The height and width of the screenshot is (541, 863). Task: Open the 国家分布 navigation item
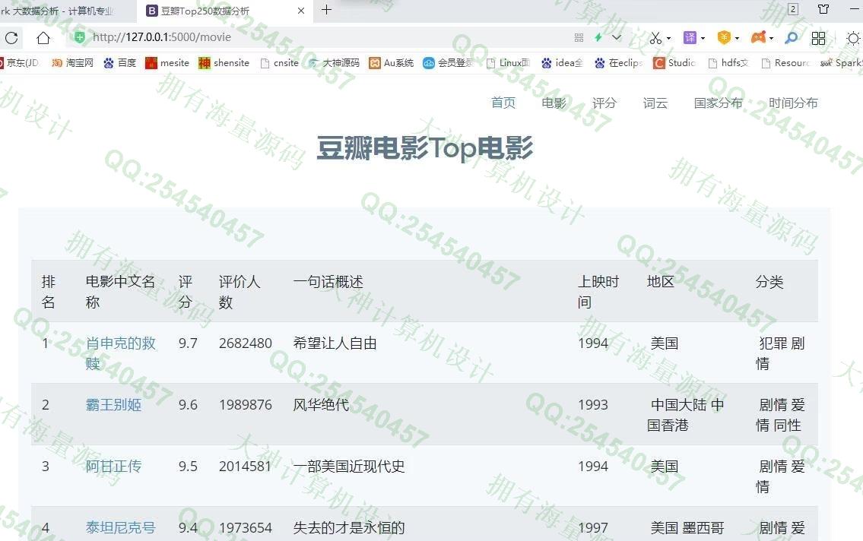pyautogui.click(x=719, y=103)
